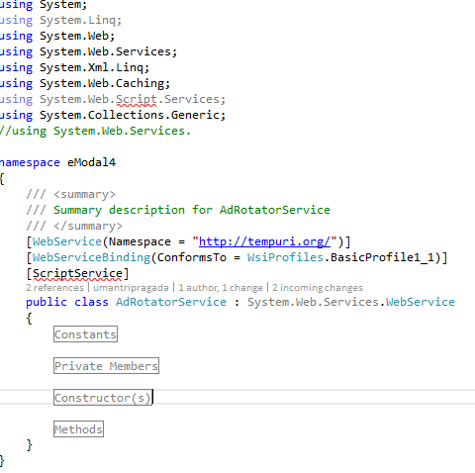Click the WsiProfiles type reference

point(285,257)
